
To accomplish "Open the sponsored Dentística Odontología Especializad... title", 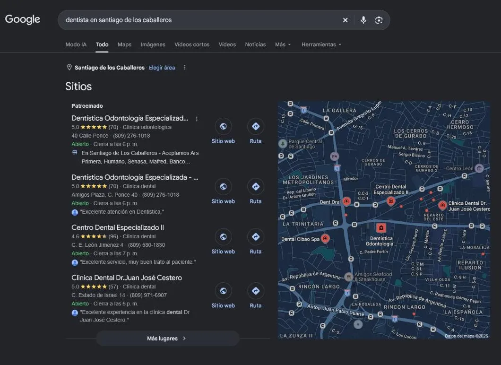I will [130, 118].
